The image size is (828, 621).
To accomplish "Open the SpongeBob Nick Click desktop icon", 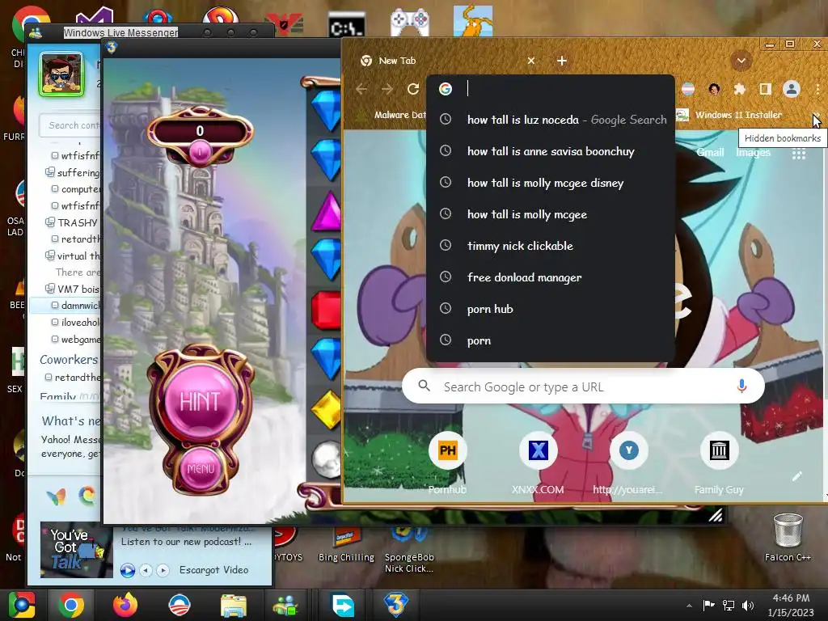I will [409, 550].
